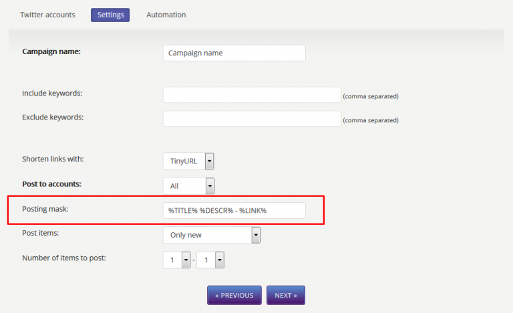Go back with the PREVIOUS button
The image size is (513, 313).
(234, 295)
